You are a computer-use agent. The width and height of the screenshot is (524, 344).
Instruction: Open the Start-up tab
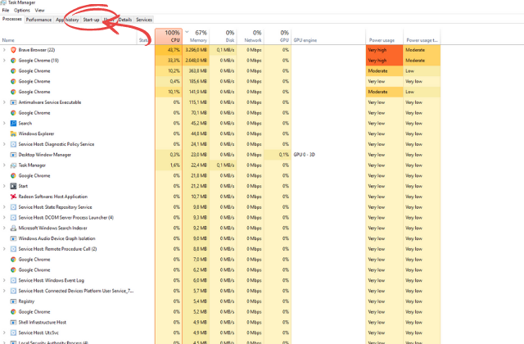(x=91, y=20)
